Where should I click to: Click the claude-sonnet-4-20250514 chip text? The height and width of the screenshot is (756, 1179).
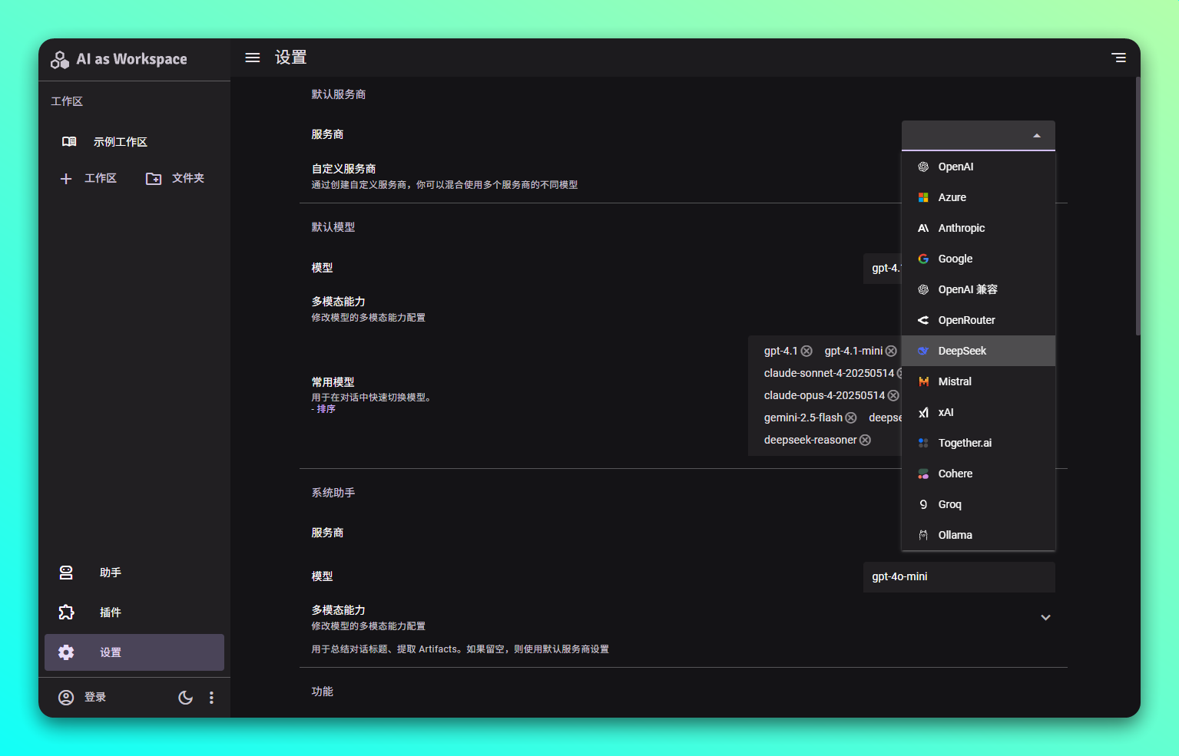(x=829, y=373)
